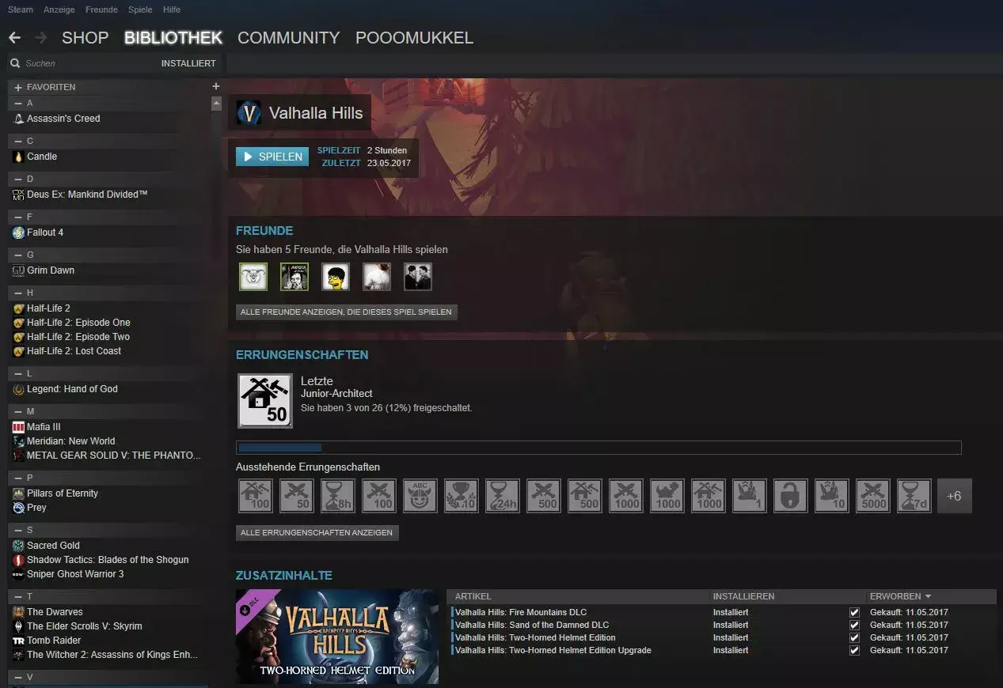
Task: Select the 24h hourglass achievement icon
Action: click(x=503, y=496)
